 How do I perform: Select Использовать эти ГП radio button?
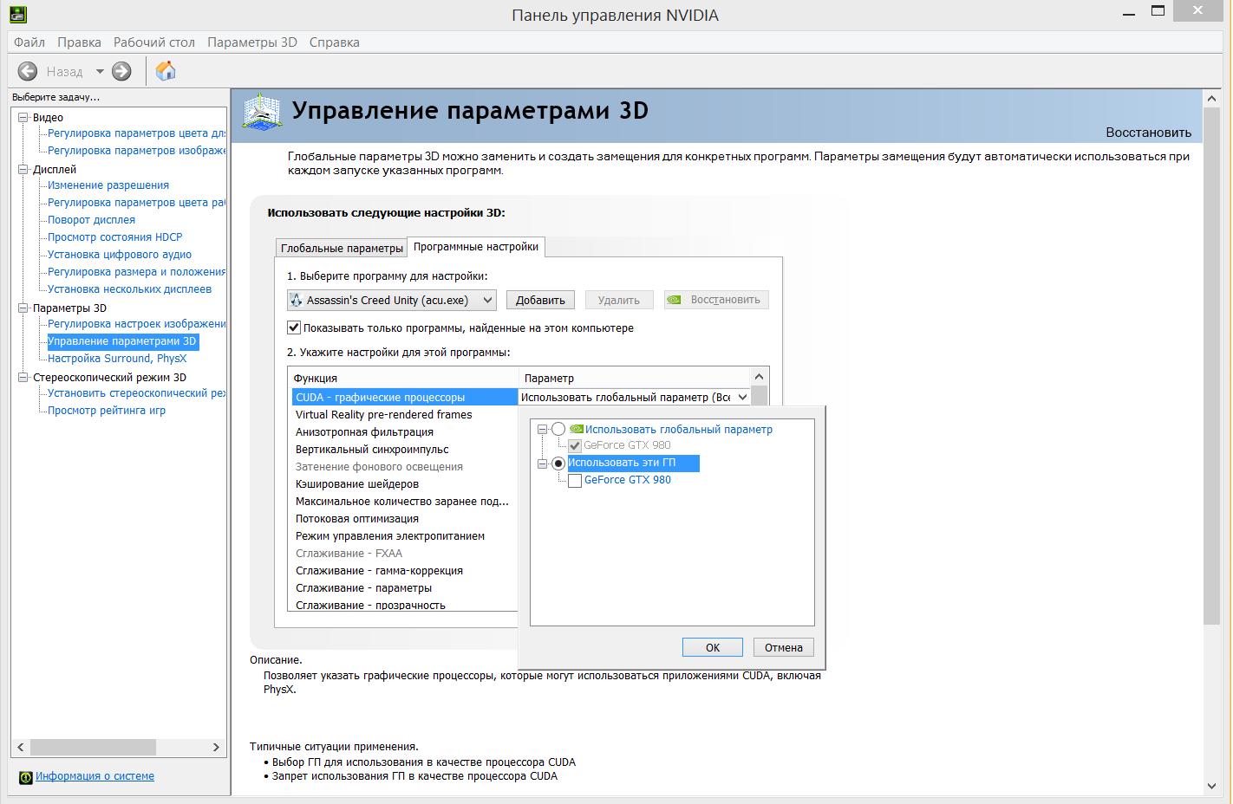[x=558, y=463]
